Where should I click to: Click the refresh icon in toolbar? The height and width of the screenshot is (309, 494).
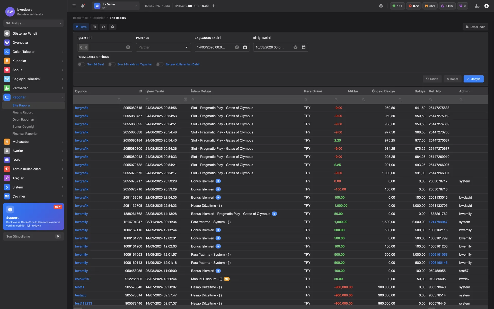point(103,27)
